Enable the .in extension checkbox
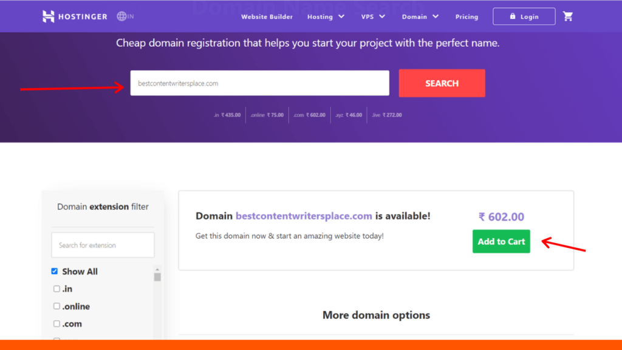 (56, 289)
